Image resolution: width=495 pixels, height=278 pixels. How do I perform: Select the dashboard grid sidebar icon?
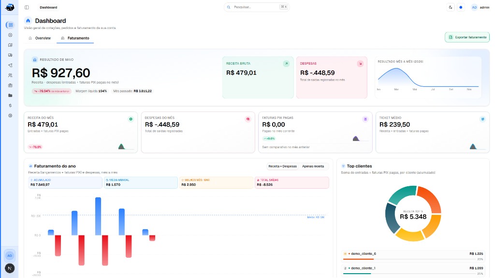pyautogui.click(x=11, y=25)
